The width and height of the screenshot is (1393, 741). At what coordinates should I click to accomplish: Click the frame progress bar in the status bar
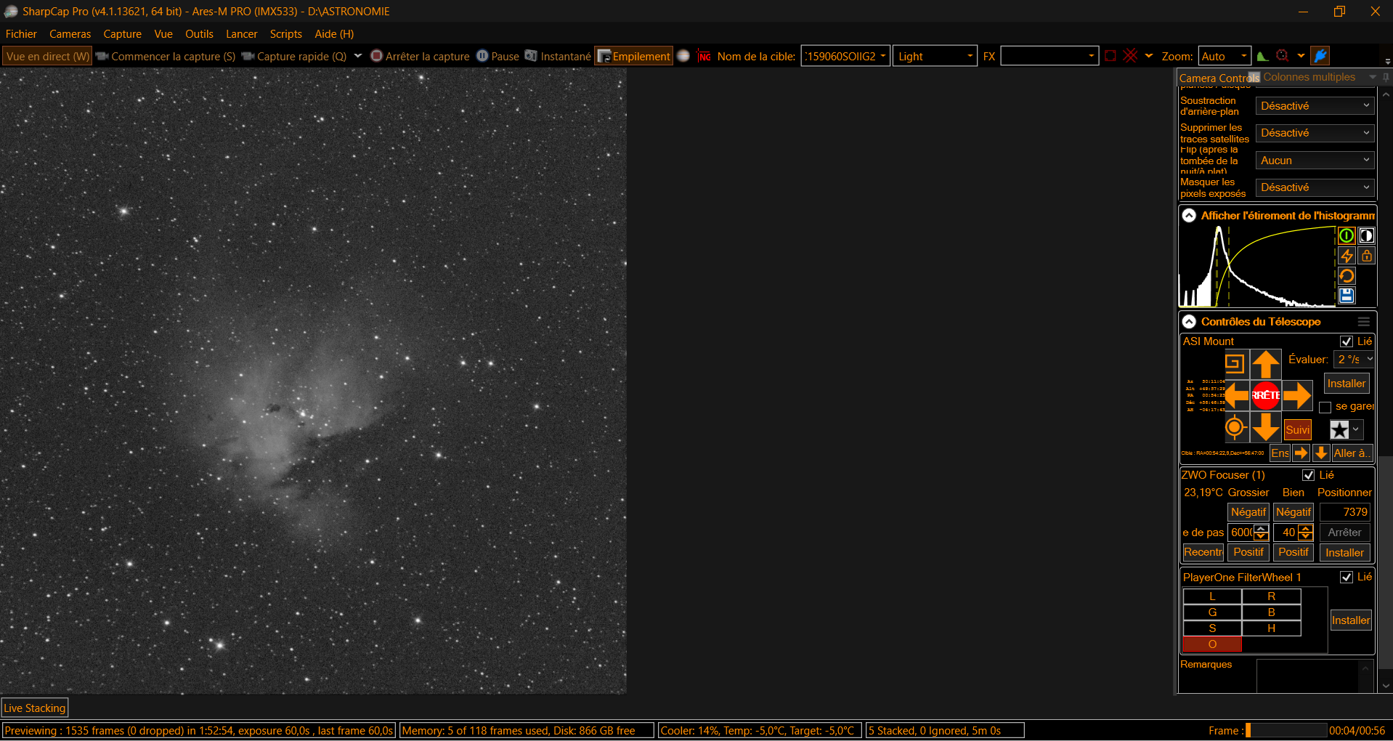tap(1286, 731)
